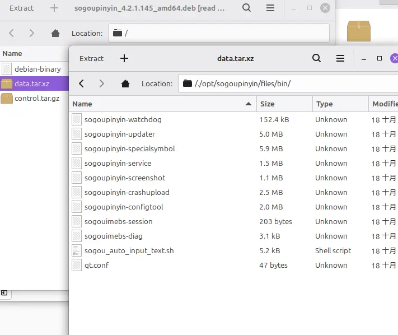
Task: Toggle the sidebar pane button at bottom-left
Action: pyautogui.click(x=4, y=293)
